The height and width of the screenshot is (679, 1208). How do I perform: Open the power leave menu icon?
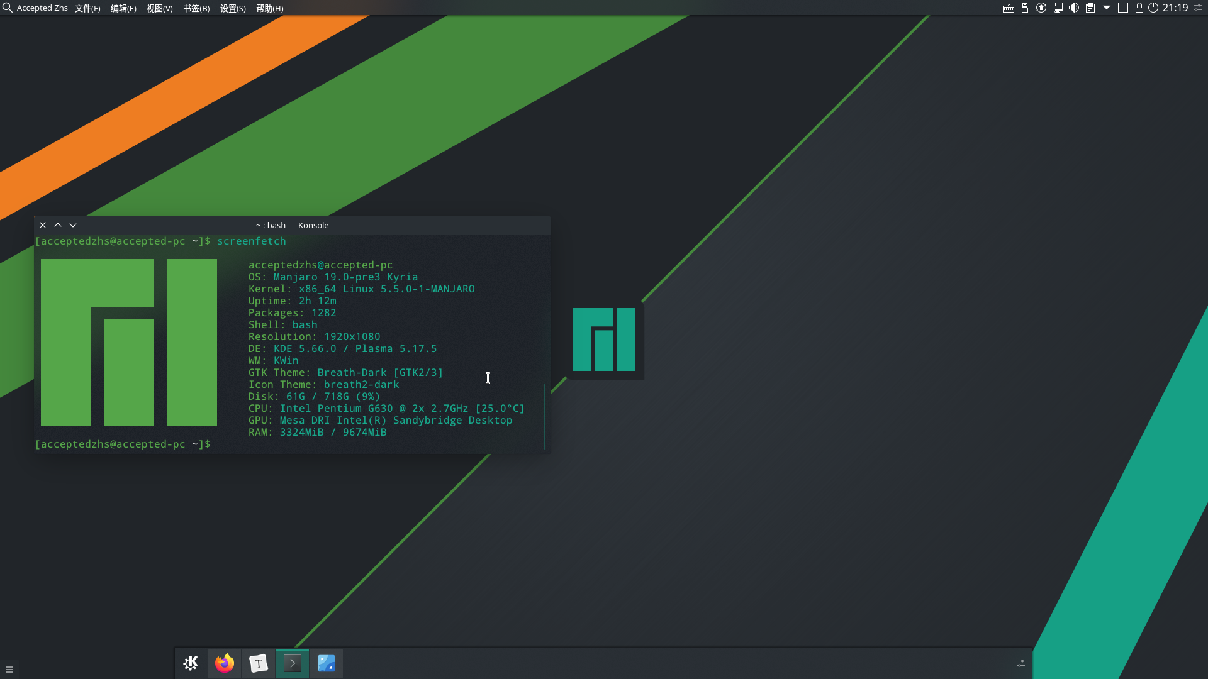[x=1153, y=8]
